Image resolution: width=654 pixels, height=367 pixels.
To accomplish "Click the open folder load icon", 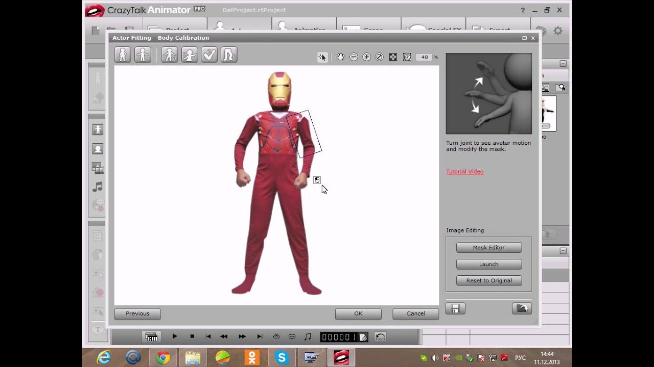I will tap(522, 308).
